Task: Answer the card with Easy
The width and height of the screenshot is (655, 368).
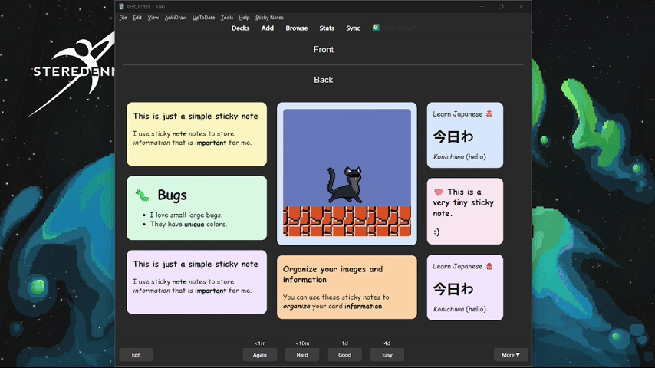Action: [387, 355]
